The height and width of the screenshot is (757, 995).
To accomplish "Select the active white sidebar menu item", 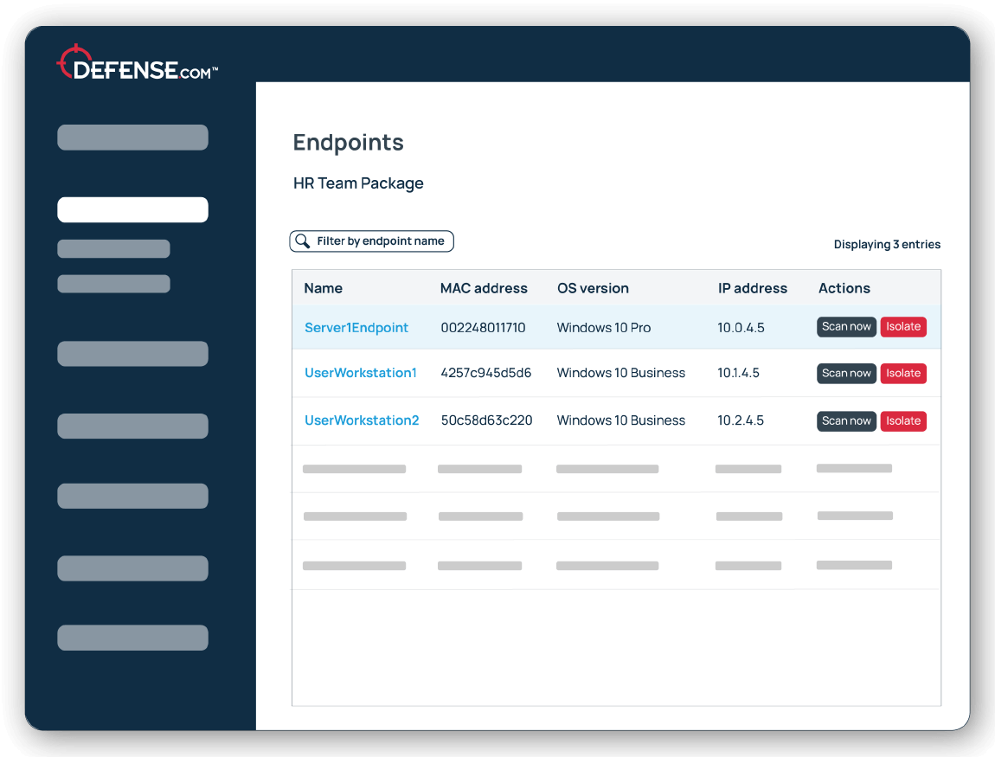I will (132, 209).
